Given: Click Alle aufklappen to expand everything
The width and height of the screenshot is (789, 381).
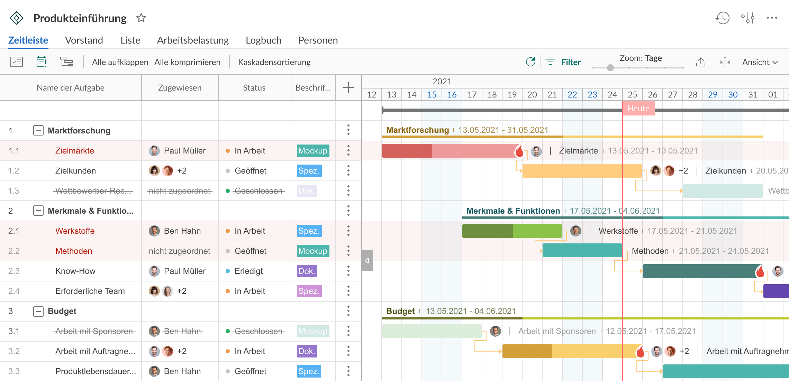Looking at the screenshot, I should 119,62.
